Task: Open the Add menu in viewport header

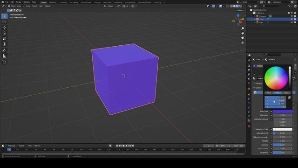Action: (41, 6)
